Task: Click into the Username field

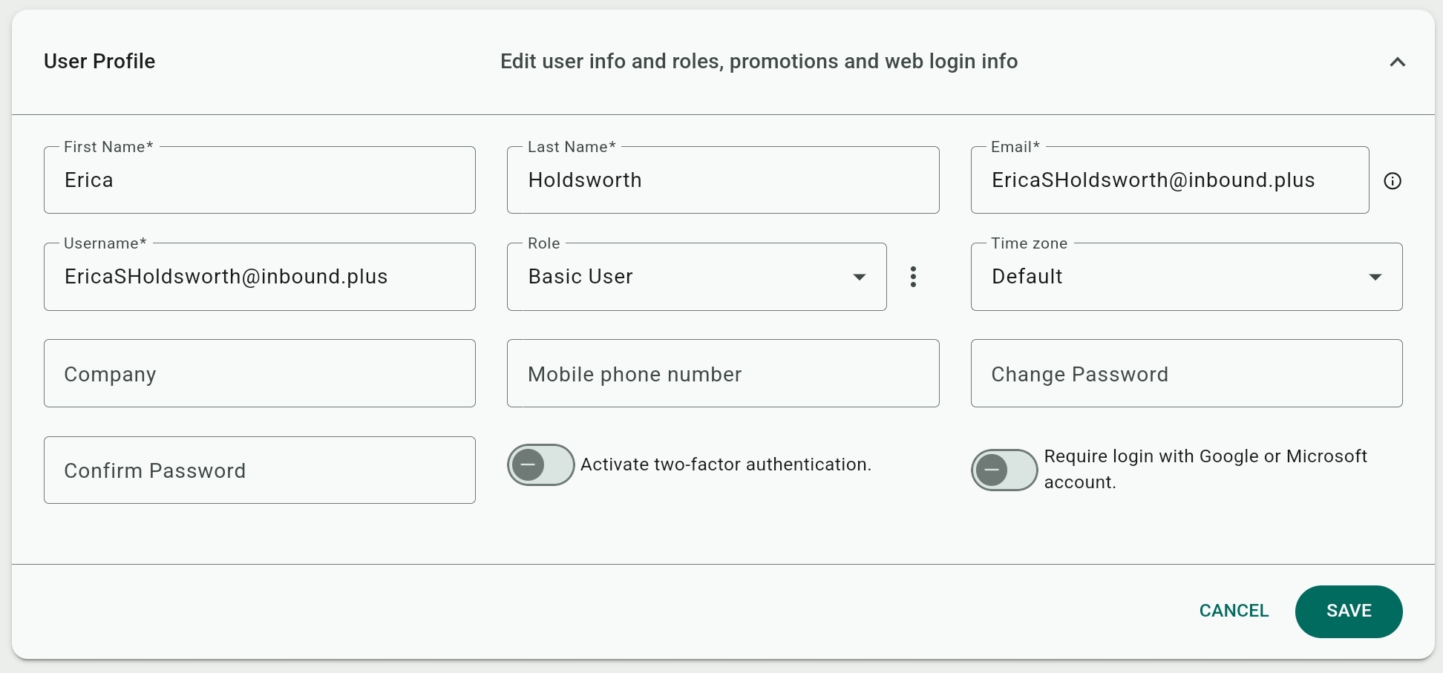Action: coord(259,277)
